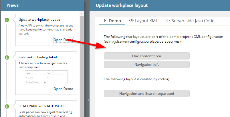This screenshot has height=117, width=230.
Task: Select the Field with floating label card title
Action: click(x=38, y=57)
